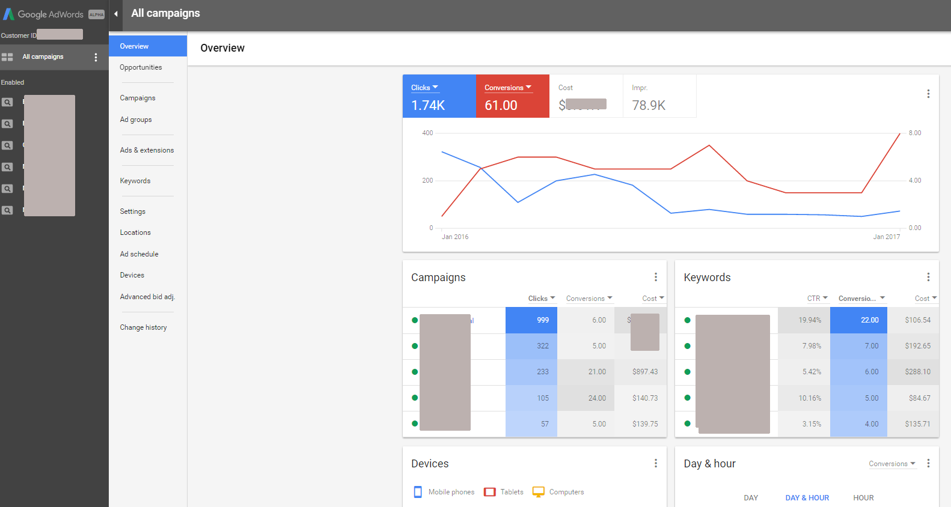This screenshot has height=507, width=951.
Task: Click the Enabled label in left sidebar
Action: coord(13,82)
